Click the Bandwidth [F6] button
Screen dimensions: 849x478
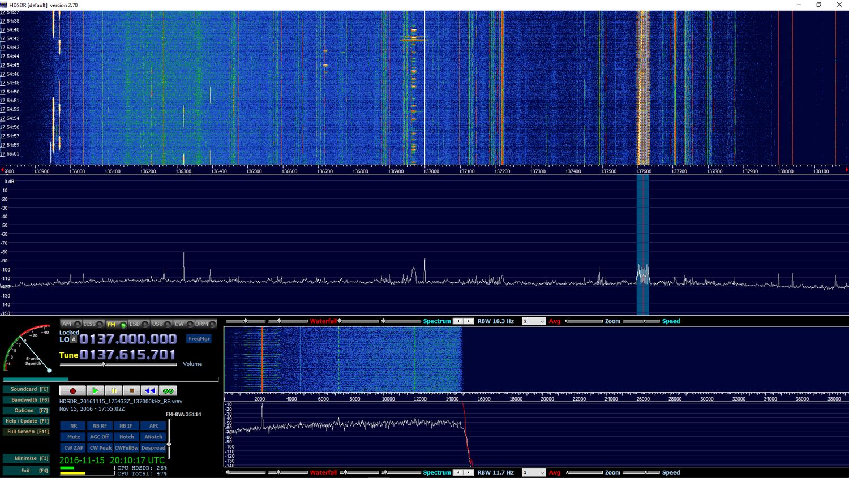click(x=26, y=400)
